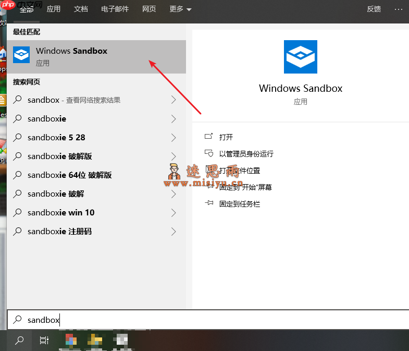Switch to the 应用 tab
The height and width of the screenshot is (351, 409).
point(54,9)
